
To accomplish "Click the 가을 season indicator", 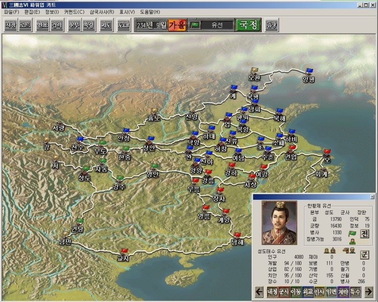I will click(x=177, y=25).
